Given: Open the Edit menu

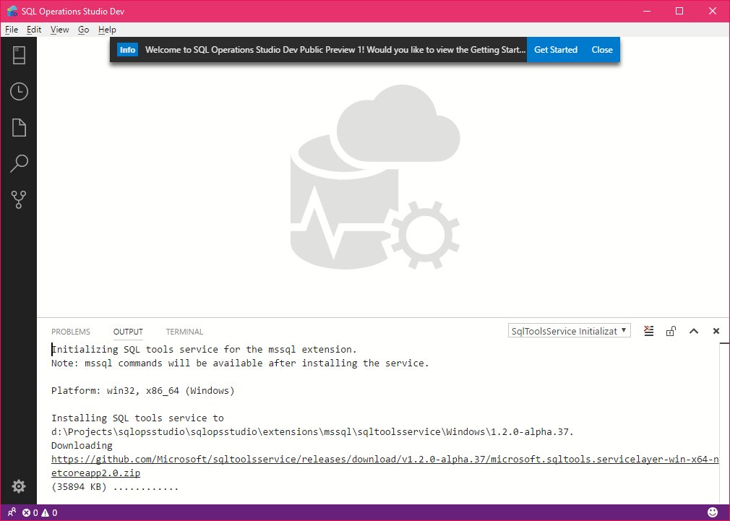Looking at the screenshot, I should (x=34, y=30).
